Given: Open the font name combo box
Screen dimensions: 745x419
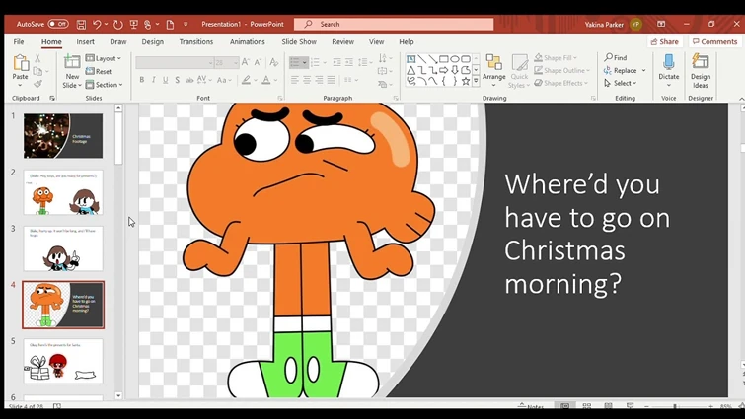Looking at the screenshot, I should 174,63.
